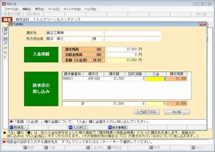Click the 回収済額 column header

click(135, 74)
